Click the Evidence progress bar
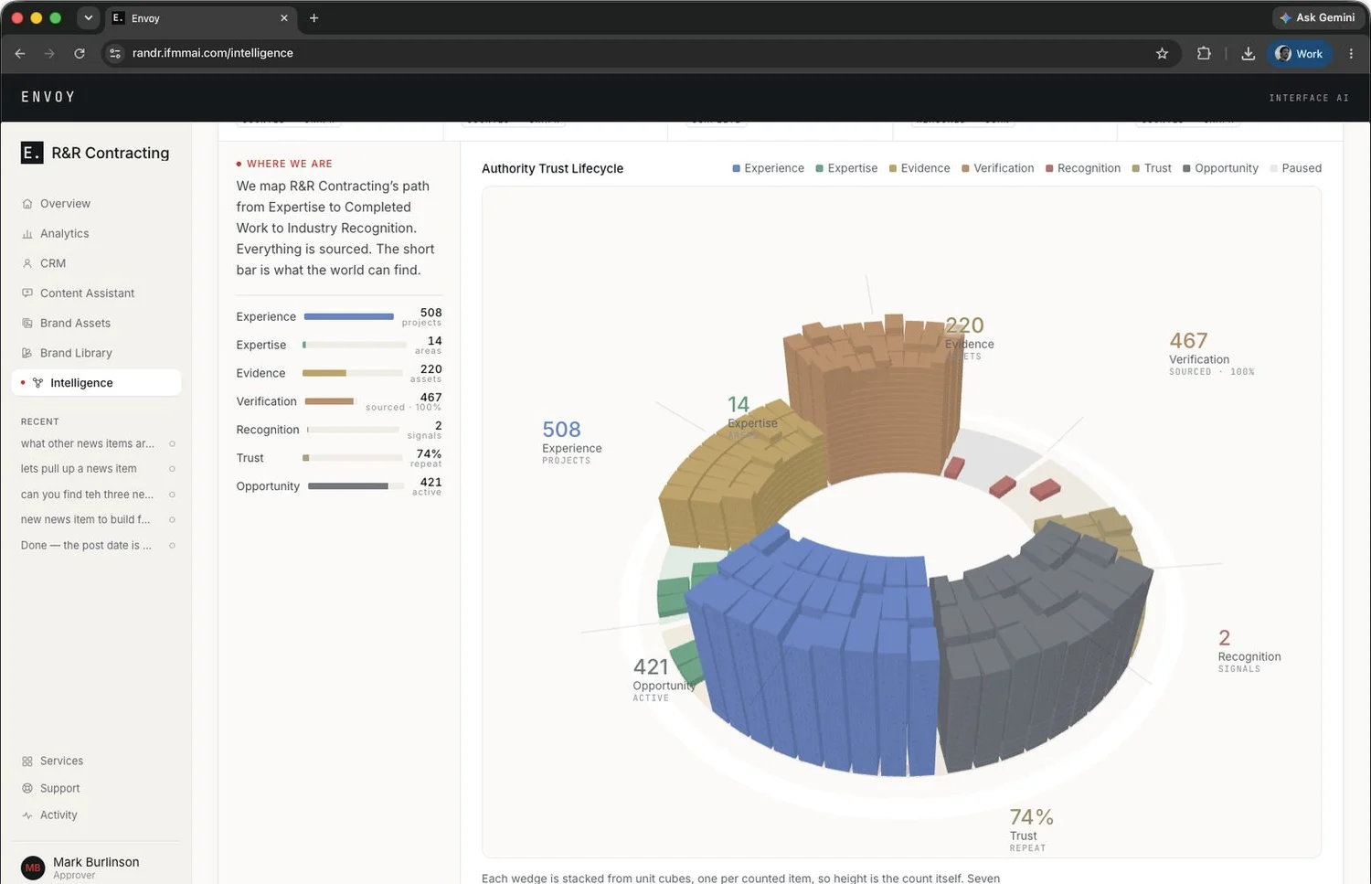This screenshot has width=1371, height=884. (x=353, y=373)
